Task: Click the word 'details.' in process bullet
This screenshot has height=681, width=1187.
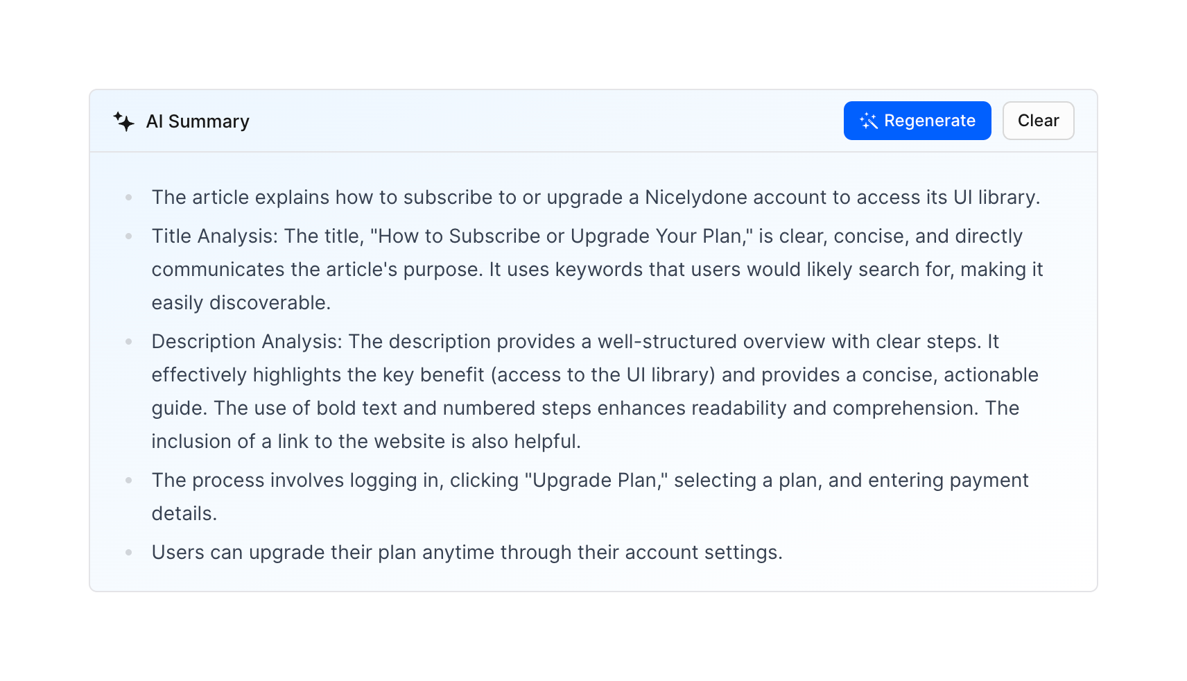Action: point(184,514)
